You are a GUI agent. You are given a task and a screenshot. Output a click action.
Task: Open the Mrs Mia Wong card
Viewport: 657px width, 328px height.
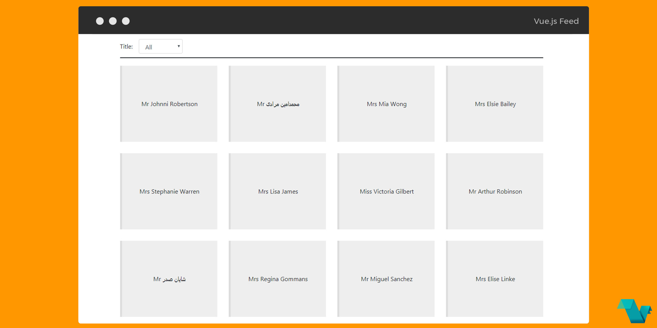click(386, 104)
